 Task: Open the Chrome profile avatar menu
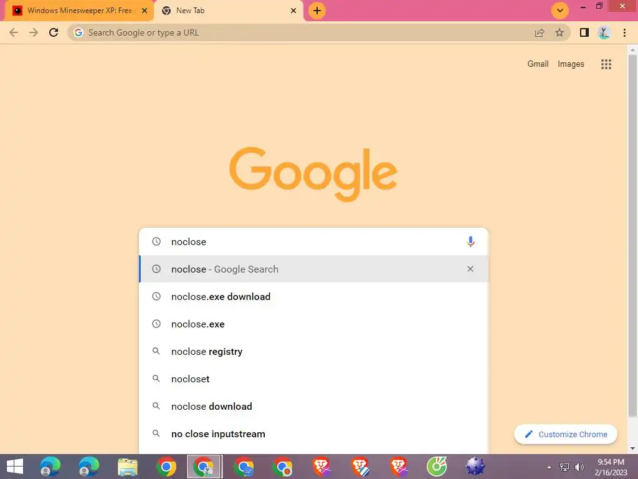point(604,32)
